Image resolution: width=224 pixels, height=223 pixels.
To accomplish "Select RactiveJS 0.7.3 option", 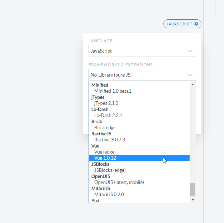I will [x=139, y=140].
